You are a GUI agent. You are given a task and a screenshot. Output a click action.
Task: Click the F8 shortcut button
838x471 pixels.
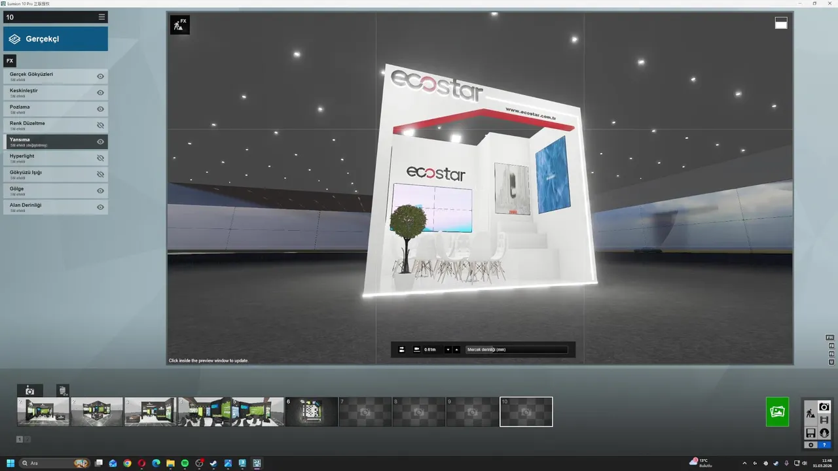tap(831, 345)
